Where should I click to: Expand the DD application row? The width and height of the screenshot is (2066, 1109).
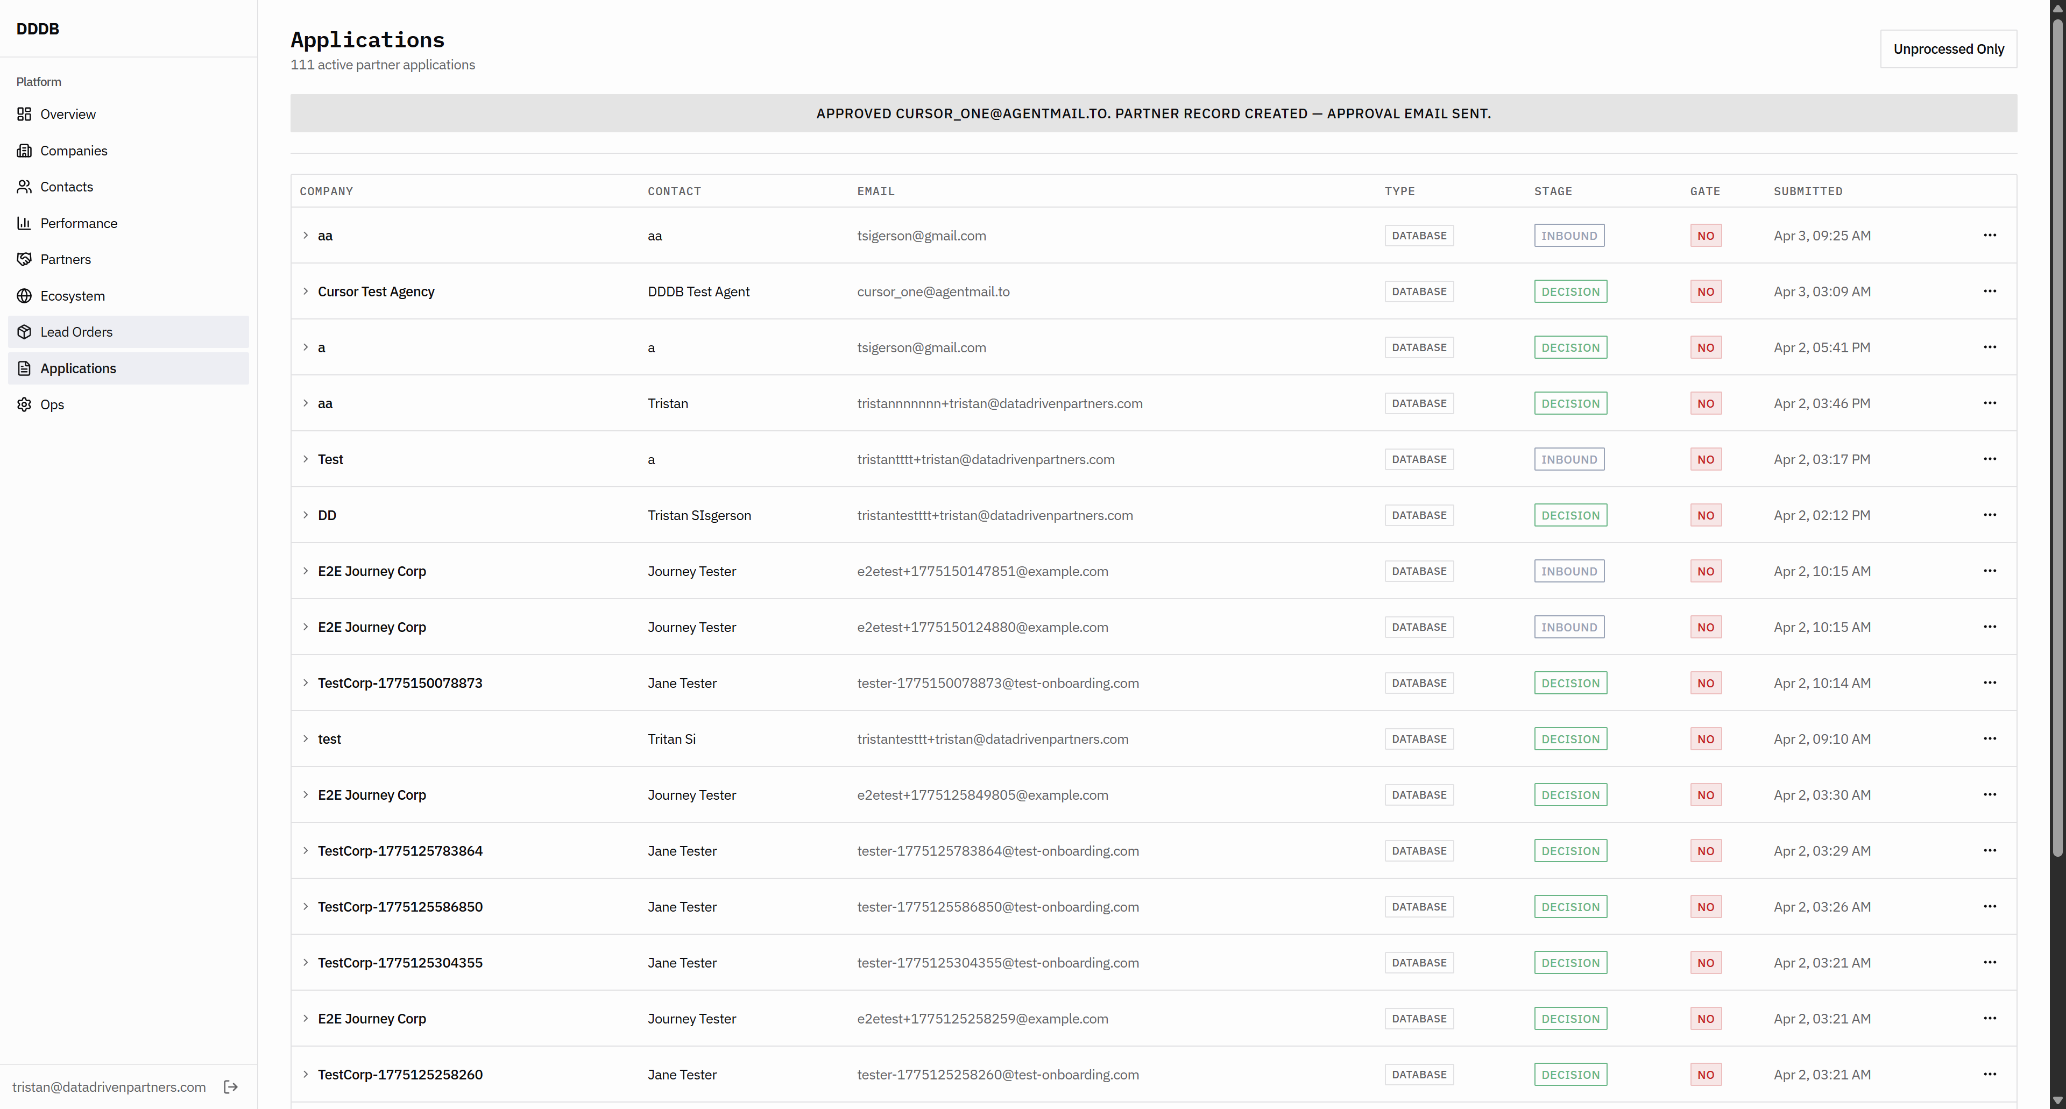pos(306,515)
